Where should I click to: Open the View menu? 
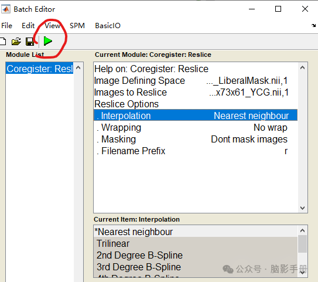pyautogui.click(x=53, y=26)
